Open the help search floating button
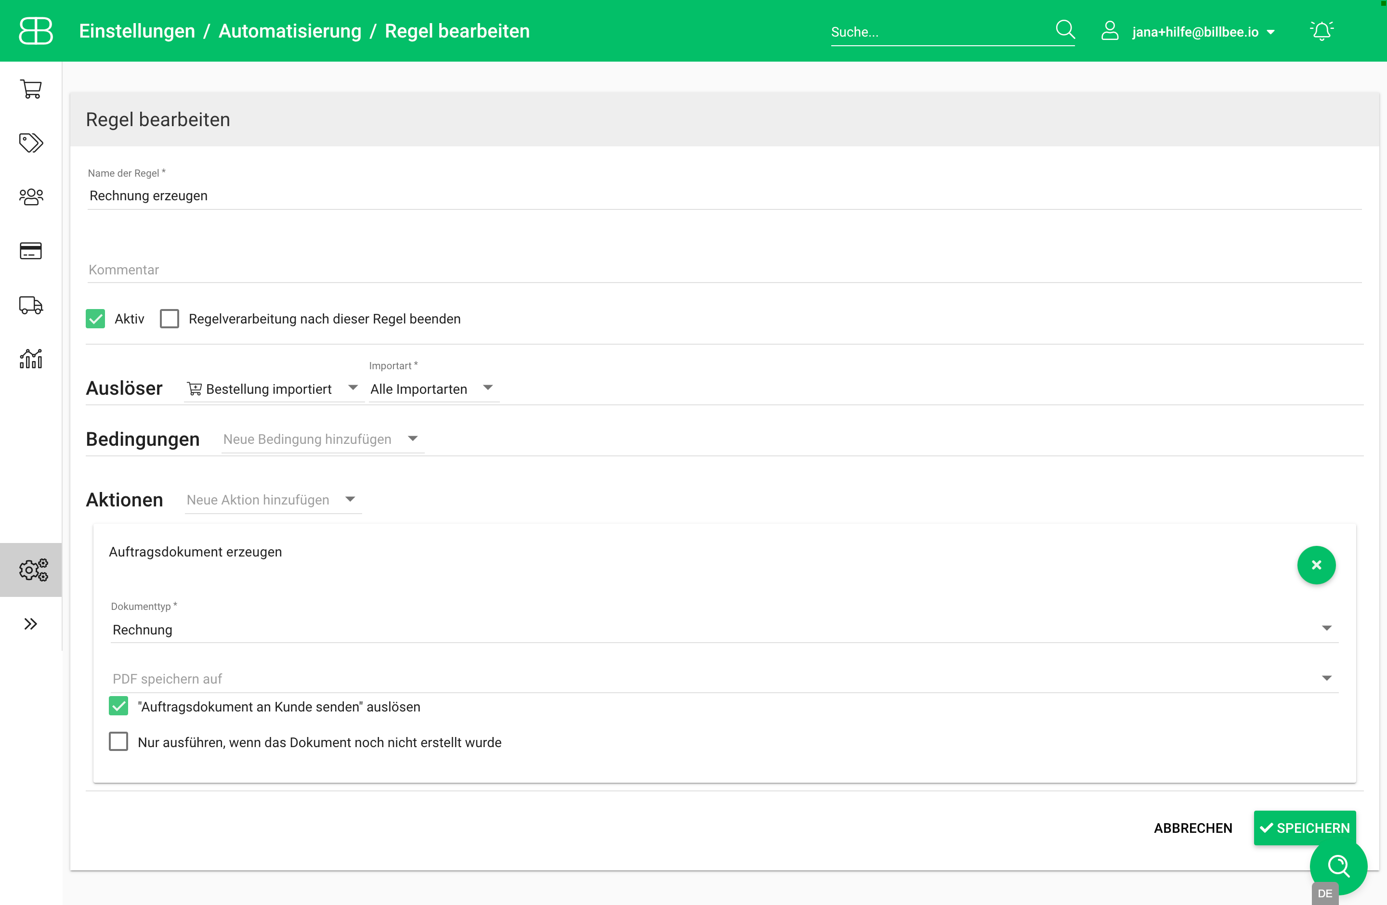Image resolution: width=1387 pixels, height=905 pixels. [1338, 866]
